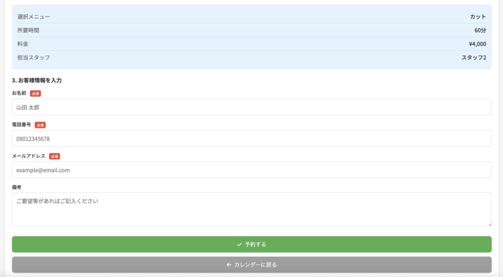Click the 必須 badge next to お名前
This screenshot has width=503, height=277.
35,93
